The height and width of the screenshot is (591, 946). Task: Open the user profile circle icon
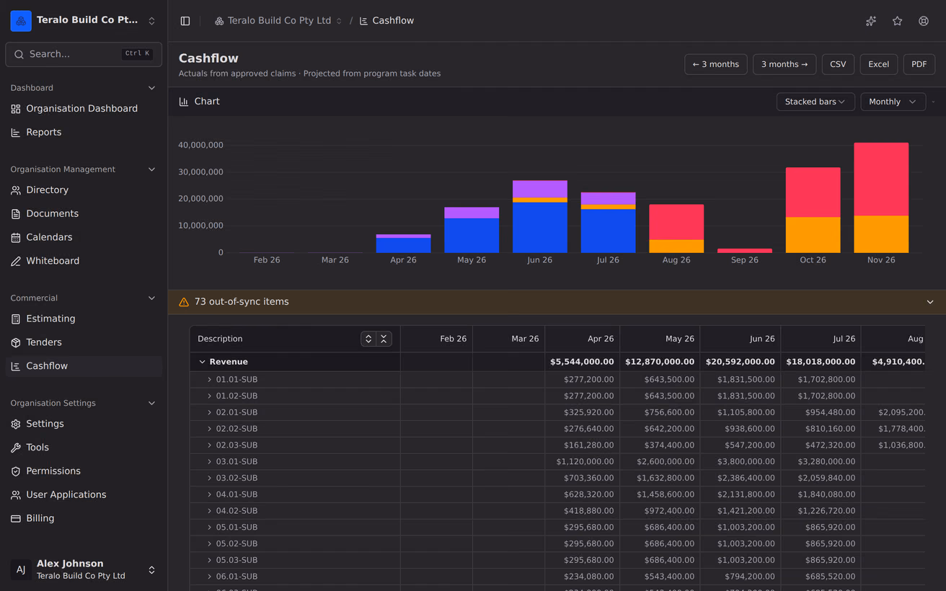pos(924,21)
